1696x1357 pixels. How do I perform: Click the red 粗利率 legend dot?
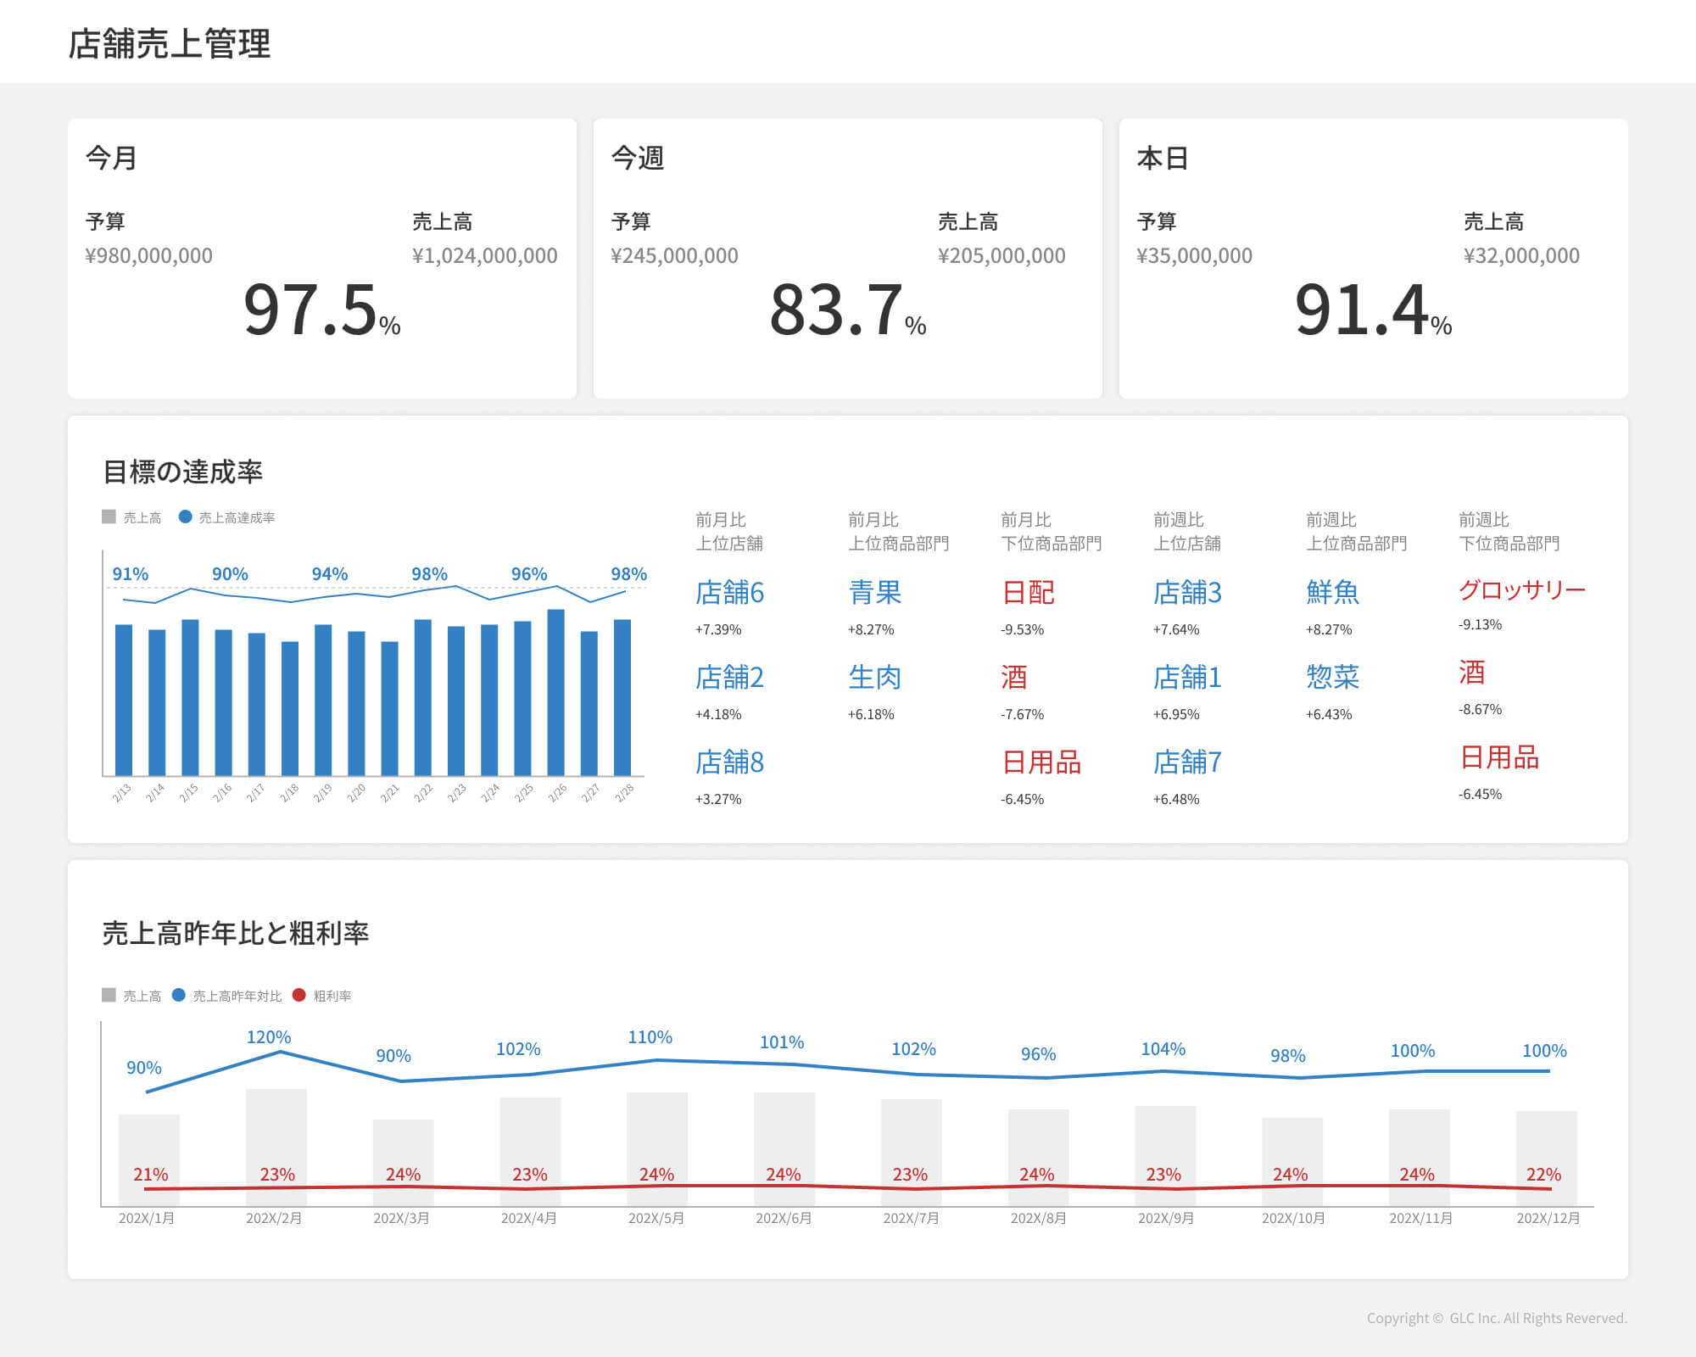[298, 995]
